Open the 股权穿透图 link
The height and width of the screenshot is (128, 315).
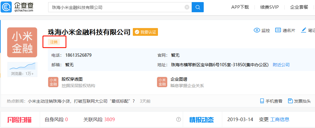click(72, 79)
